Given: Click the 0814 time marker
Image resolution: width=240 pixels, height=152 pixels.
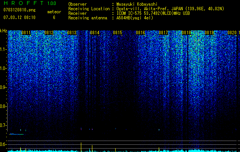Looking at the screenshot, I should point(95,33).
